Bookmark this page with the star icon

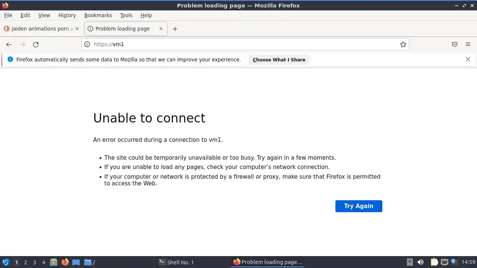point(403,44)
